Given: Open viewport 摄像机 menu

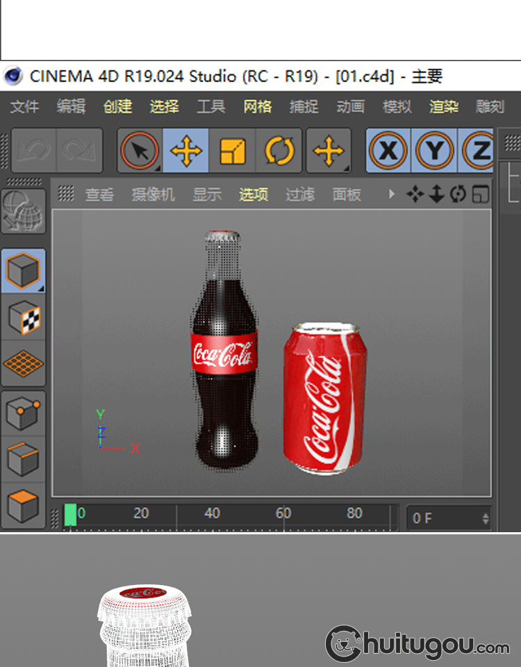Looking at the screenshot, I should coord(153,195).
